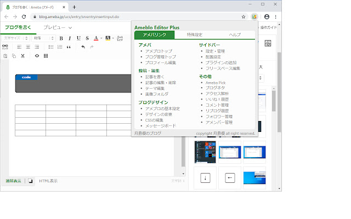Open the コメント管理 link
Image resolution: width=351 pixels, height=219 pixels.
[217, 105]
